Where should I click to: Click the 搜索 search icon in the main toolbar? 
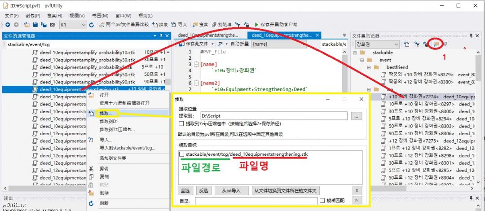[195, 25]
